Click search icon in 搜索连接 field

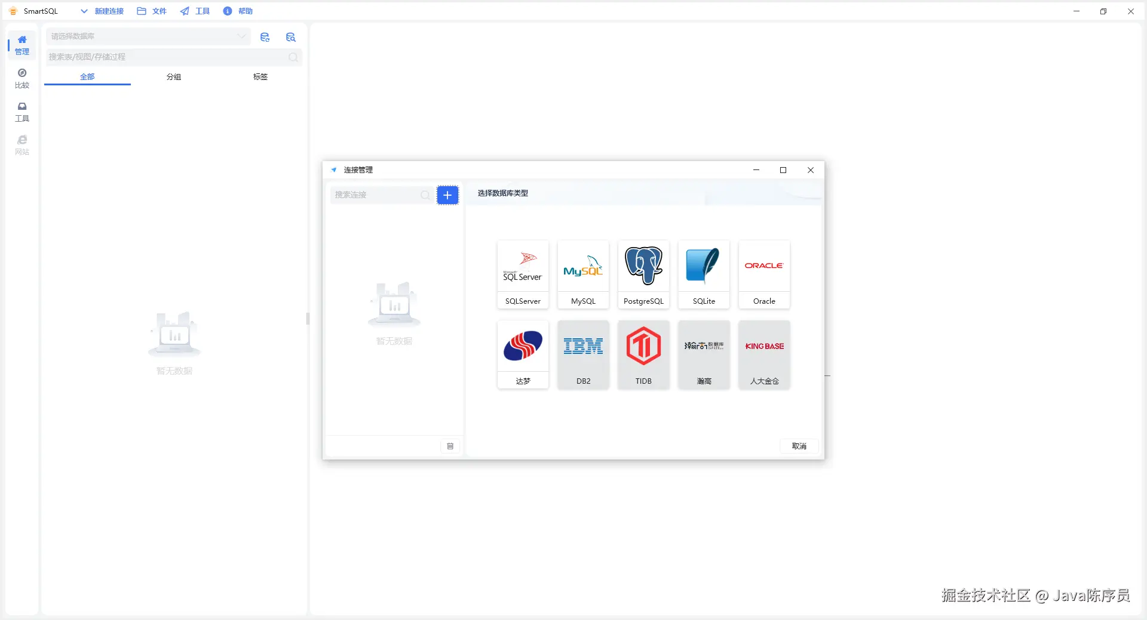click(425, 195)
